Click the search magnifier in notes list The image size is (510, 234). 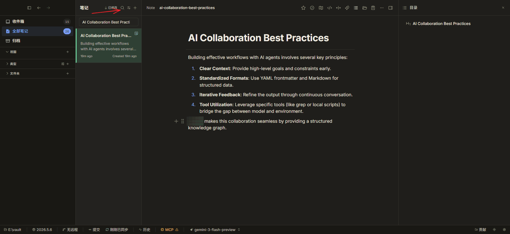pos(122,8)
